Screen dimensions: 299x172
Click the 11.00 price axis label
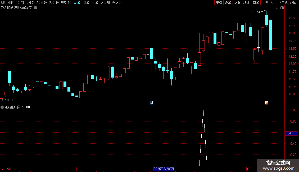click(x=292, y=94)
